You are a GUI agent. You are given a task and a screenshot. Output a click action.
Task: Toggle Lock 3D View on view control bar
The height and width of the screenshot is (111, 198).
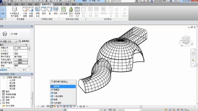tap(71, 106)
